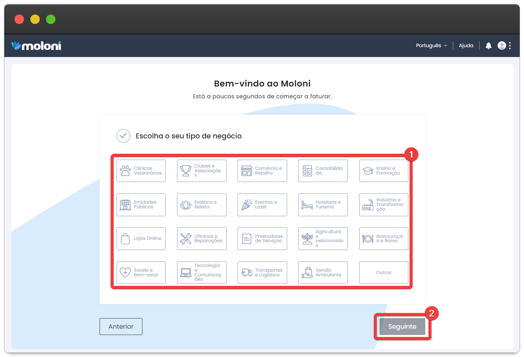524x357 pixels.
Task: Open the notifications bell
Action: 488,46
